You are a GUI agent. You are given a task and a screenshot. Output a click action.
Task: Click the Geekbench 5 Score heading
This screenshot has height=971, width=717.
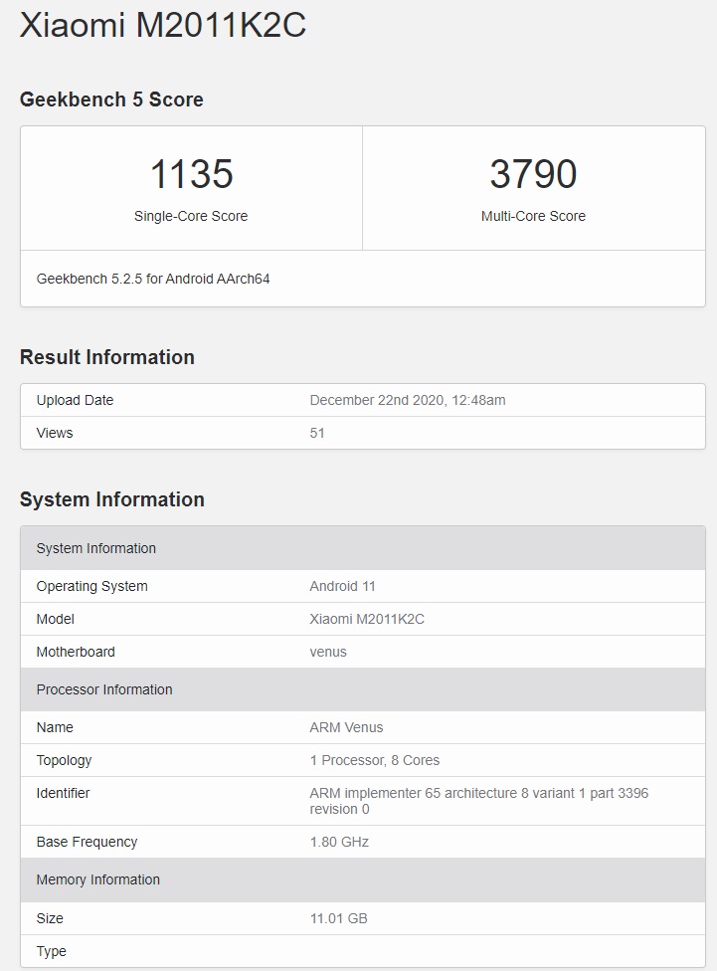[111, 99]
